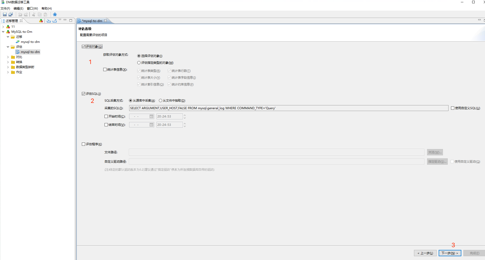Click the 采集的SQL text field
This screenshot has width=485, height=260.
point(289,108)
